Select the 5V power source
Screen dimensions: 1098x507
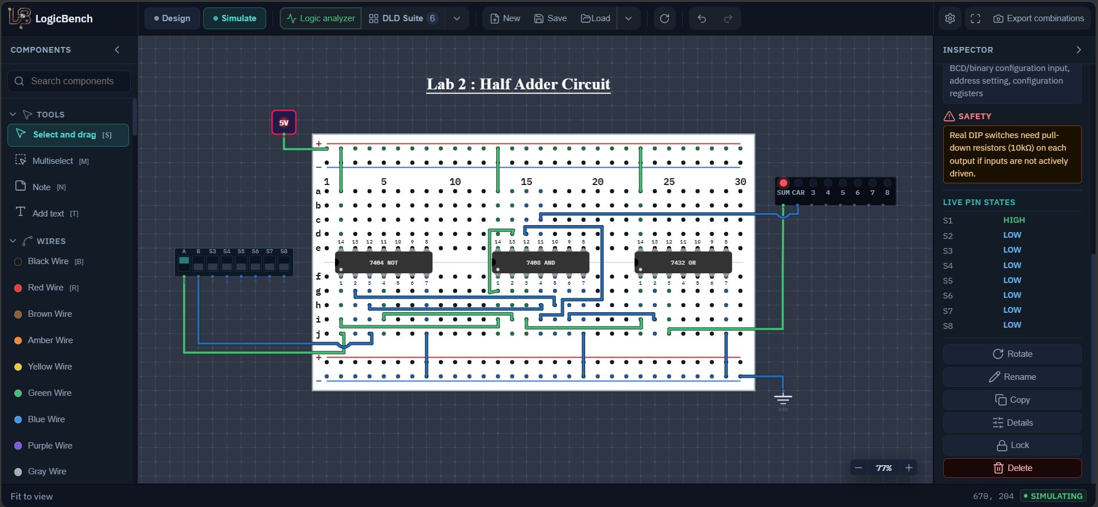tap(284, 123)
